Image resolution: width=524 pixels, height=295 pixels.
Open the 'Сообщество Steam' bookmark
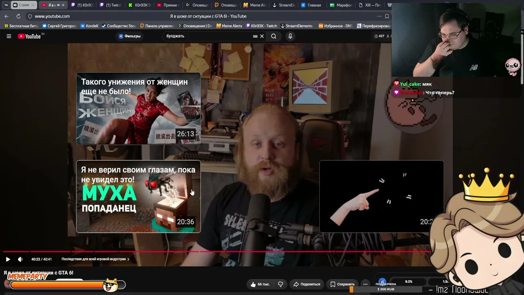pyautogui.click(x=119, y=26)
